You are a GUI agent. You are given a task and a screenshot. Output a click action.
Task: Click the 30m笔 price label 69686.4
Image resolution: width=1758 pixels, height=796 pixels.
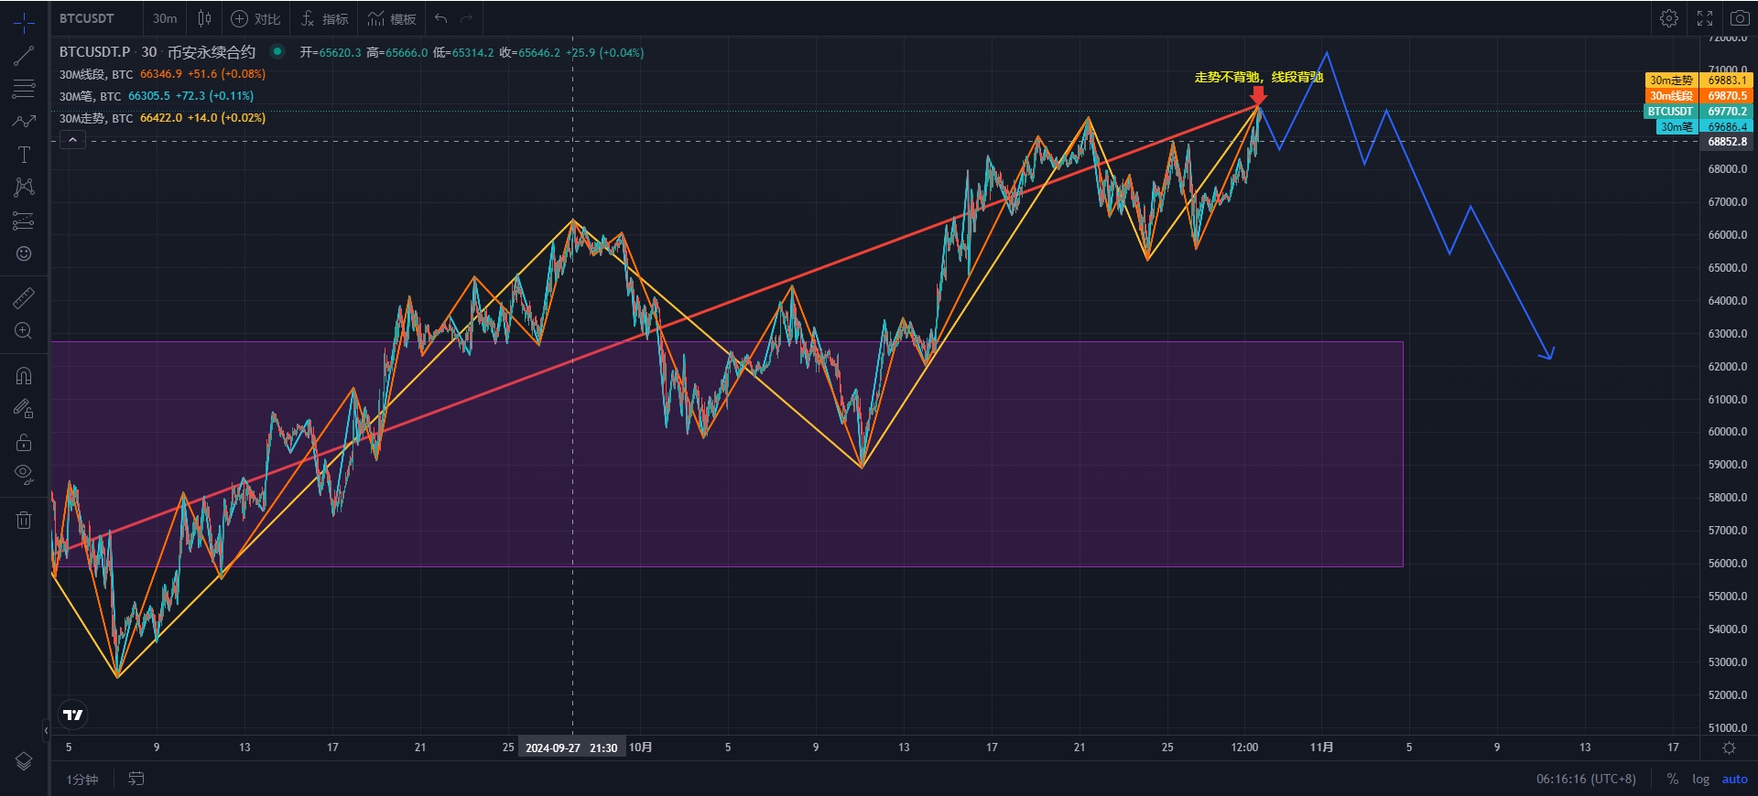click(1703, 127)
